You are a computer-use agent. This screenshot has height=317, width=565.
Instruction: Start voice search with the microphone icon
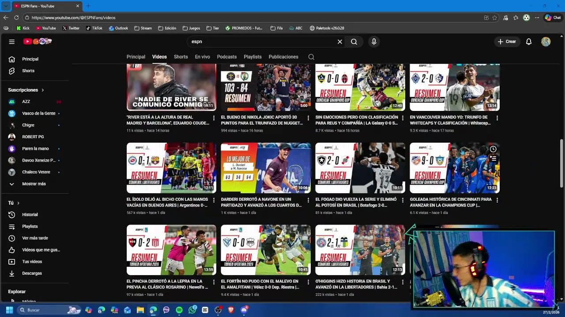374,41
